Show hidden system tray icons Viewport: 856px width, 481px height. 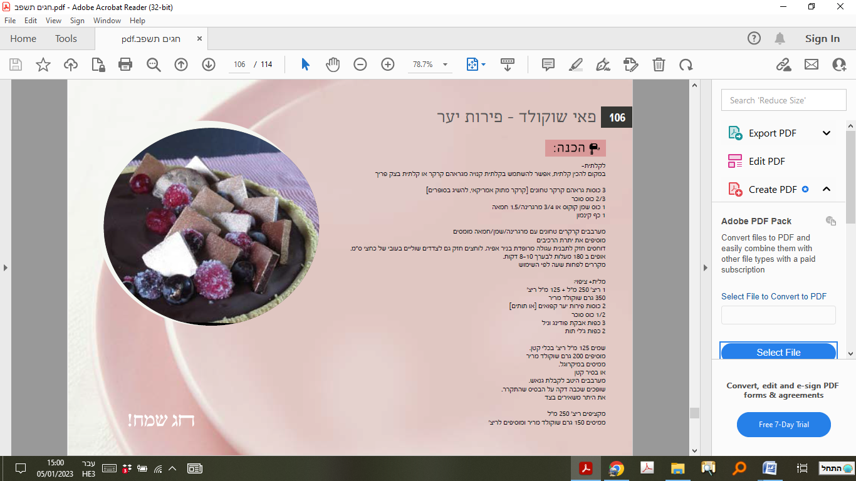coord(172,468)
